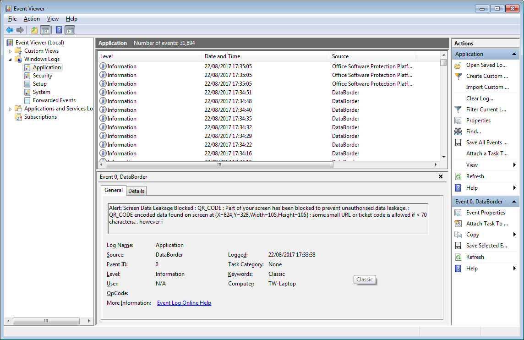524x340 pixels.
Task: Click the Help toolbar icon
Action: [59, 30]
